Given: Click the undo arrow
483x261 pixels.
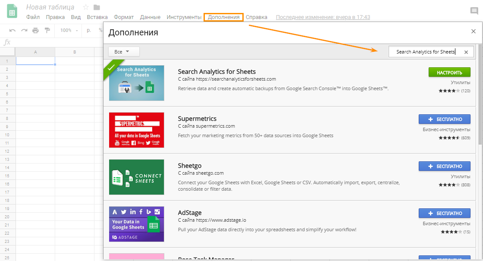Looking at the screenshot, I should [x=13, y=30].
